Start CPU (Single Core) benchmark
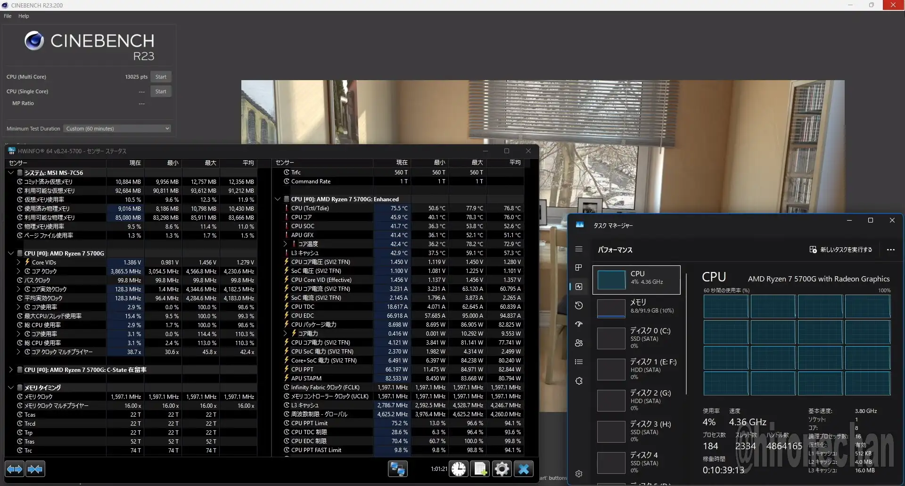 pyautogui.click(x=161, y=91)
